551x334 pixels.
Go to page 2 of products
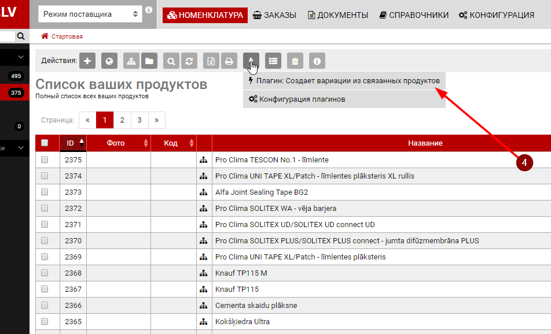coord(122,120)
